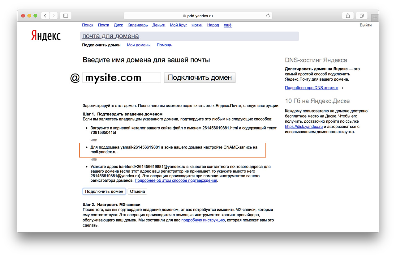Click the Отмена button
This screenshot has height=257, width=396.
point(137,192)
